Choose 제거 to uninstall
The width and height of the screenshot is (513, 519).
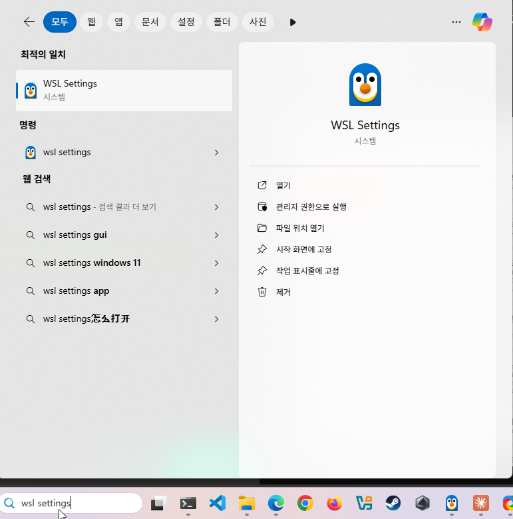283,292
